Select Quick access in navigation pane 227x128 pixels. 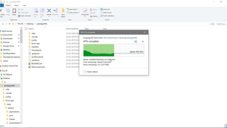[7, 31]
